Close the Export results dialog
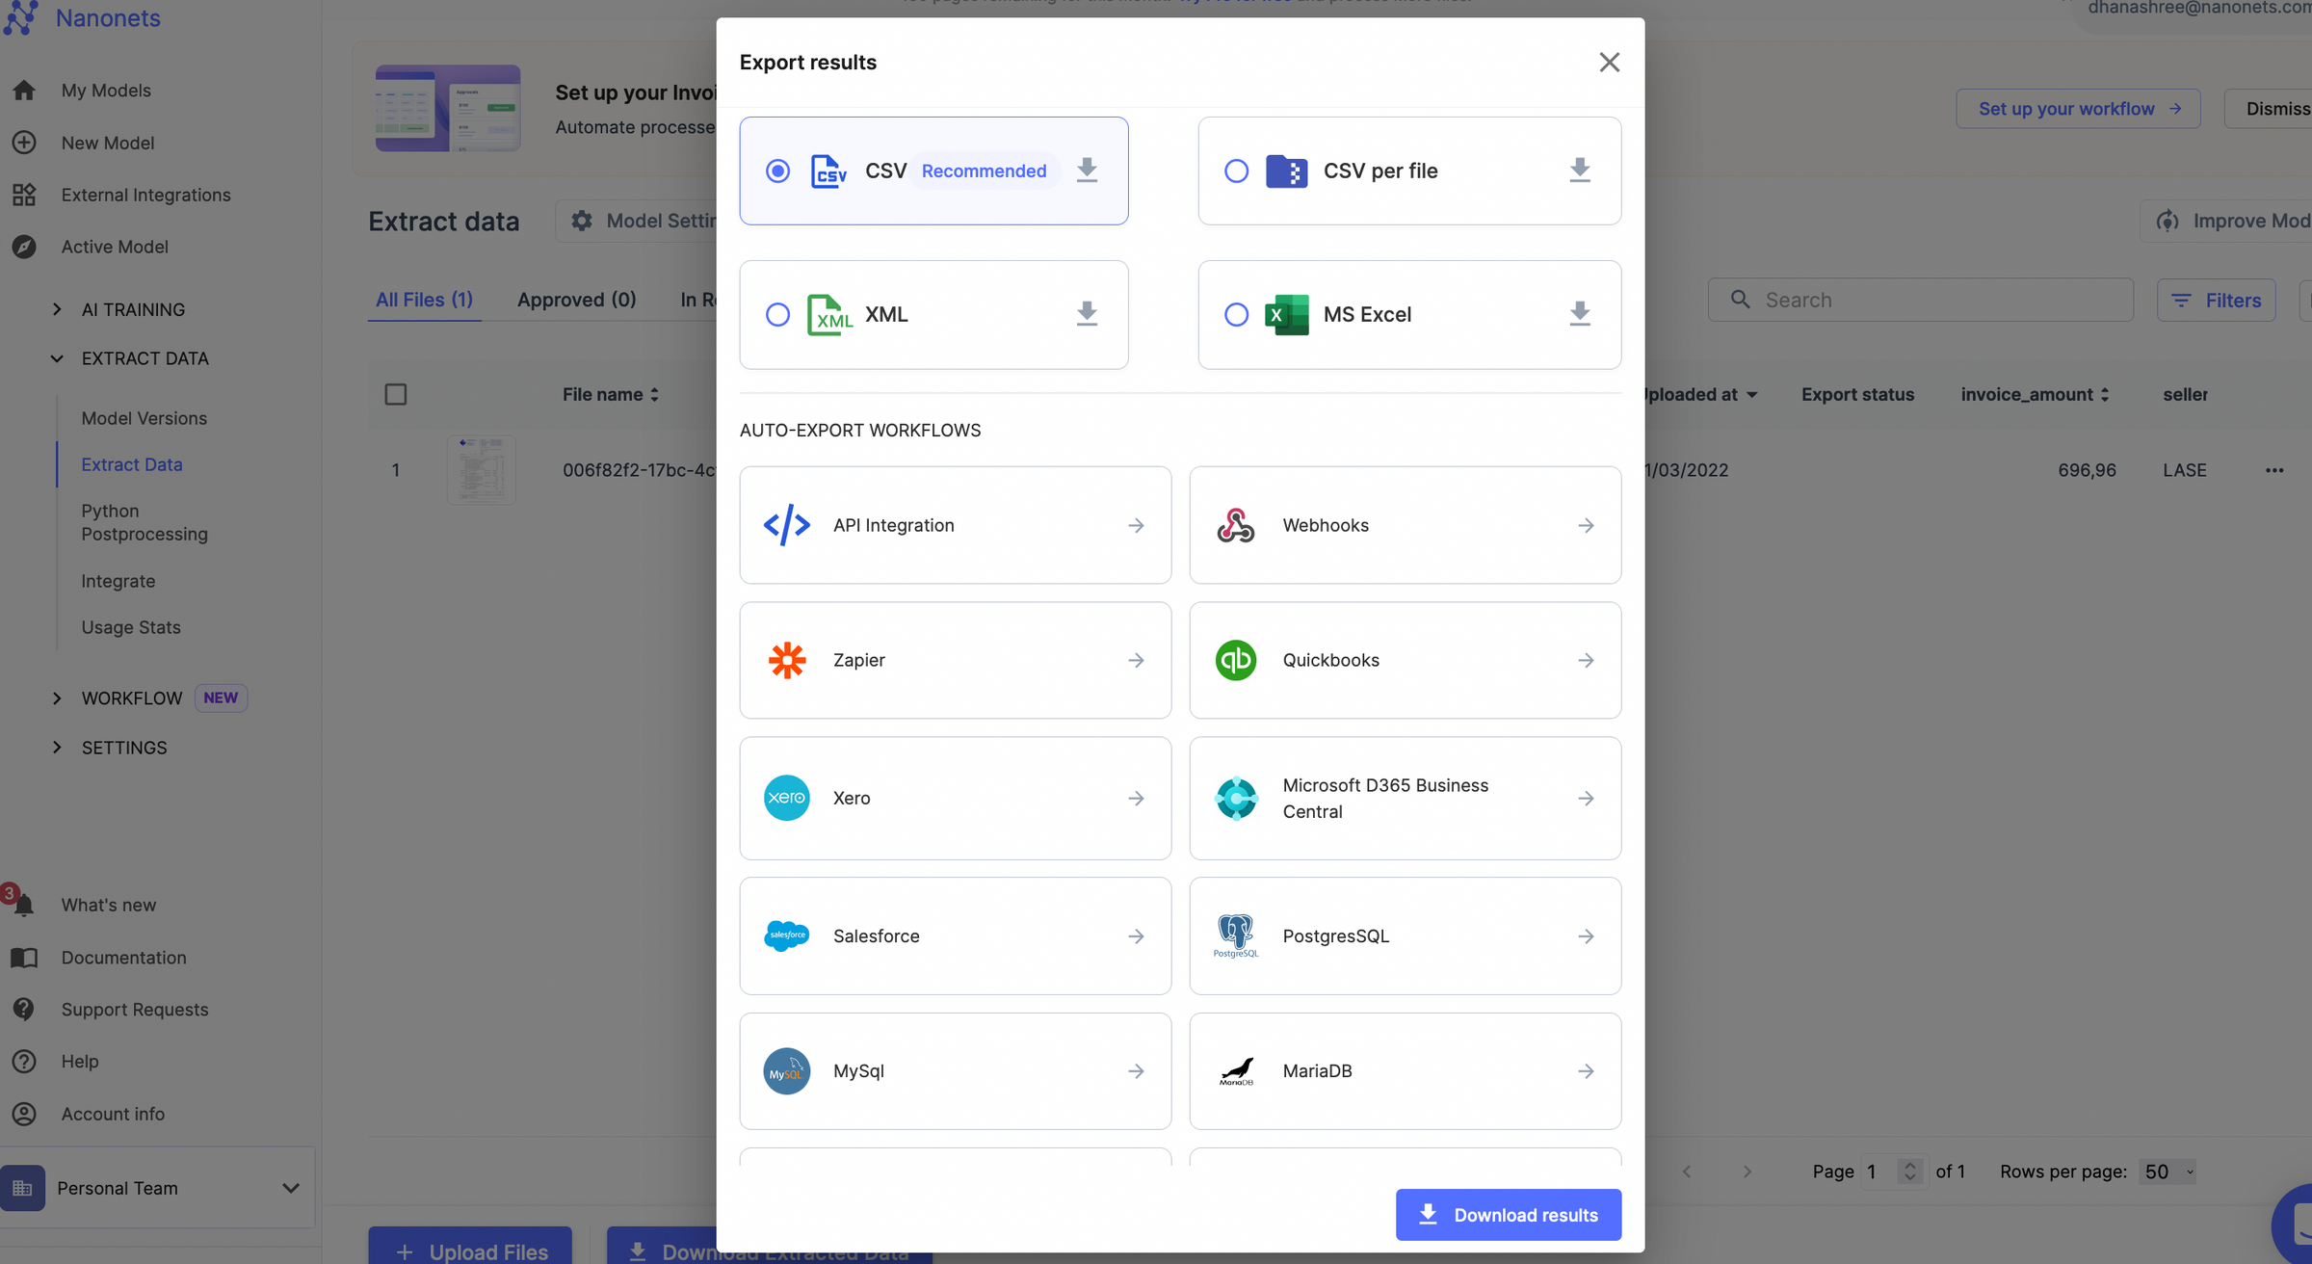This screenshot has height=1264, width=2312. pos(1609,63)
